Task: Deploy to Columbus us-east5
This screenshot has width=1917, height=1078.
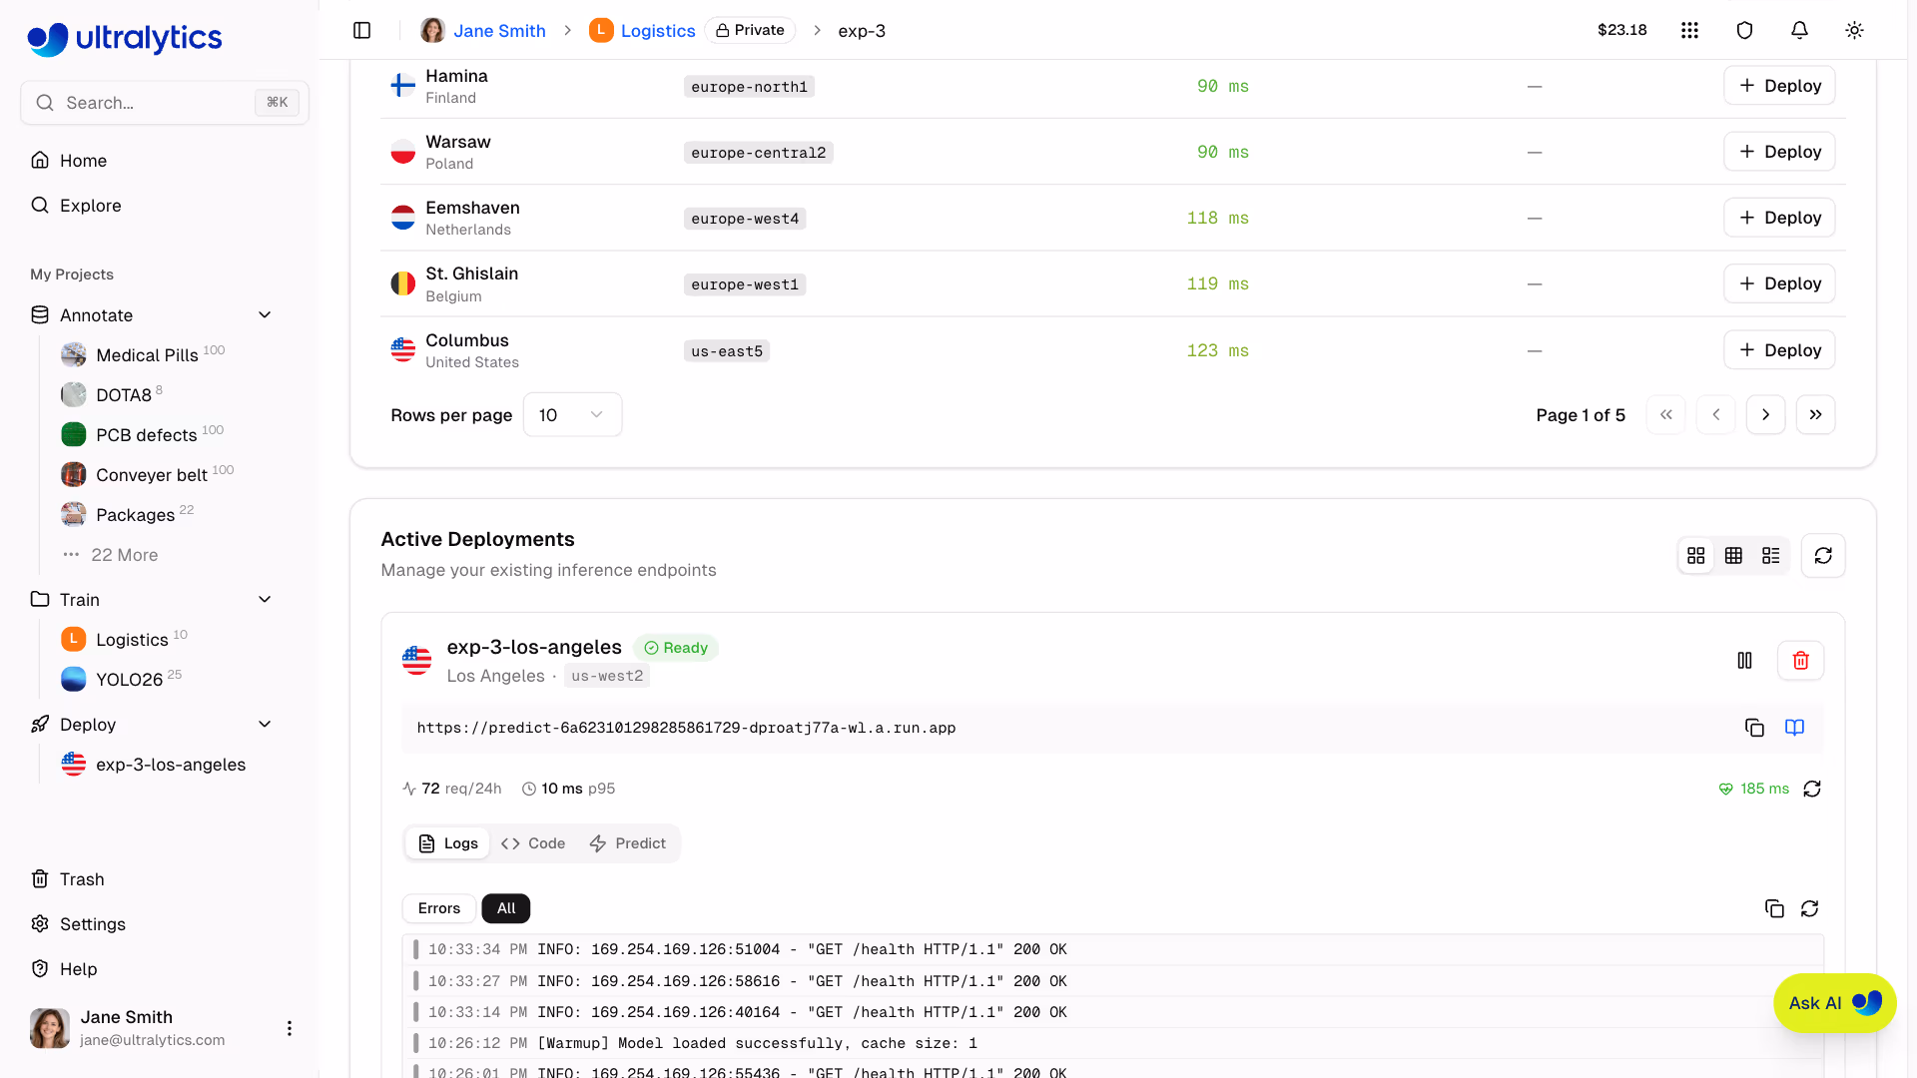Action: point(1779,350)
